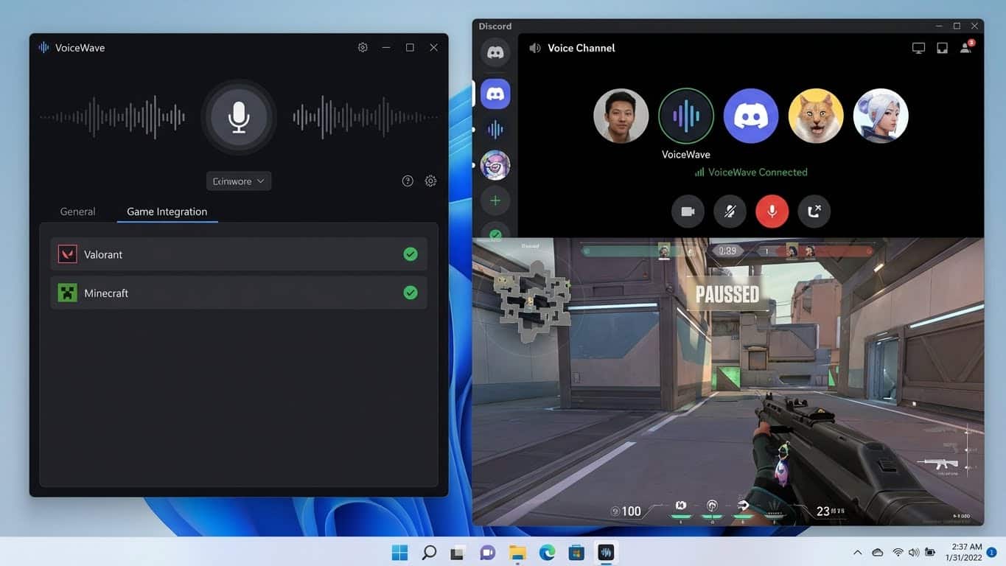Open the Windows Start menu
The image size is (1006, 566).
pyautogui.click(x=399, y=552)
